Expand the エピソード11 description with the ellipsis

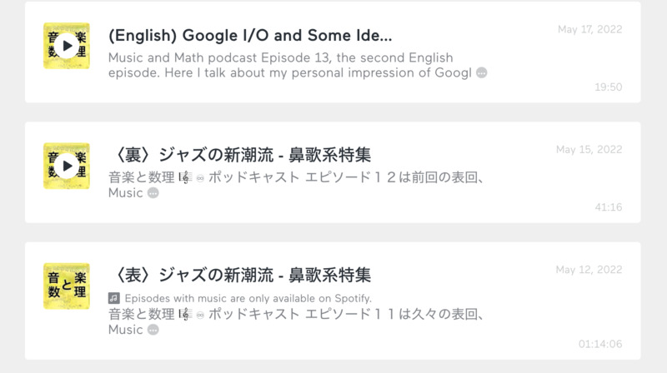[153, 330]
